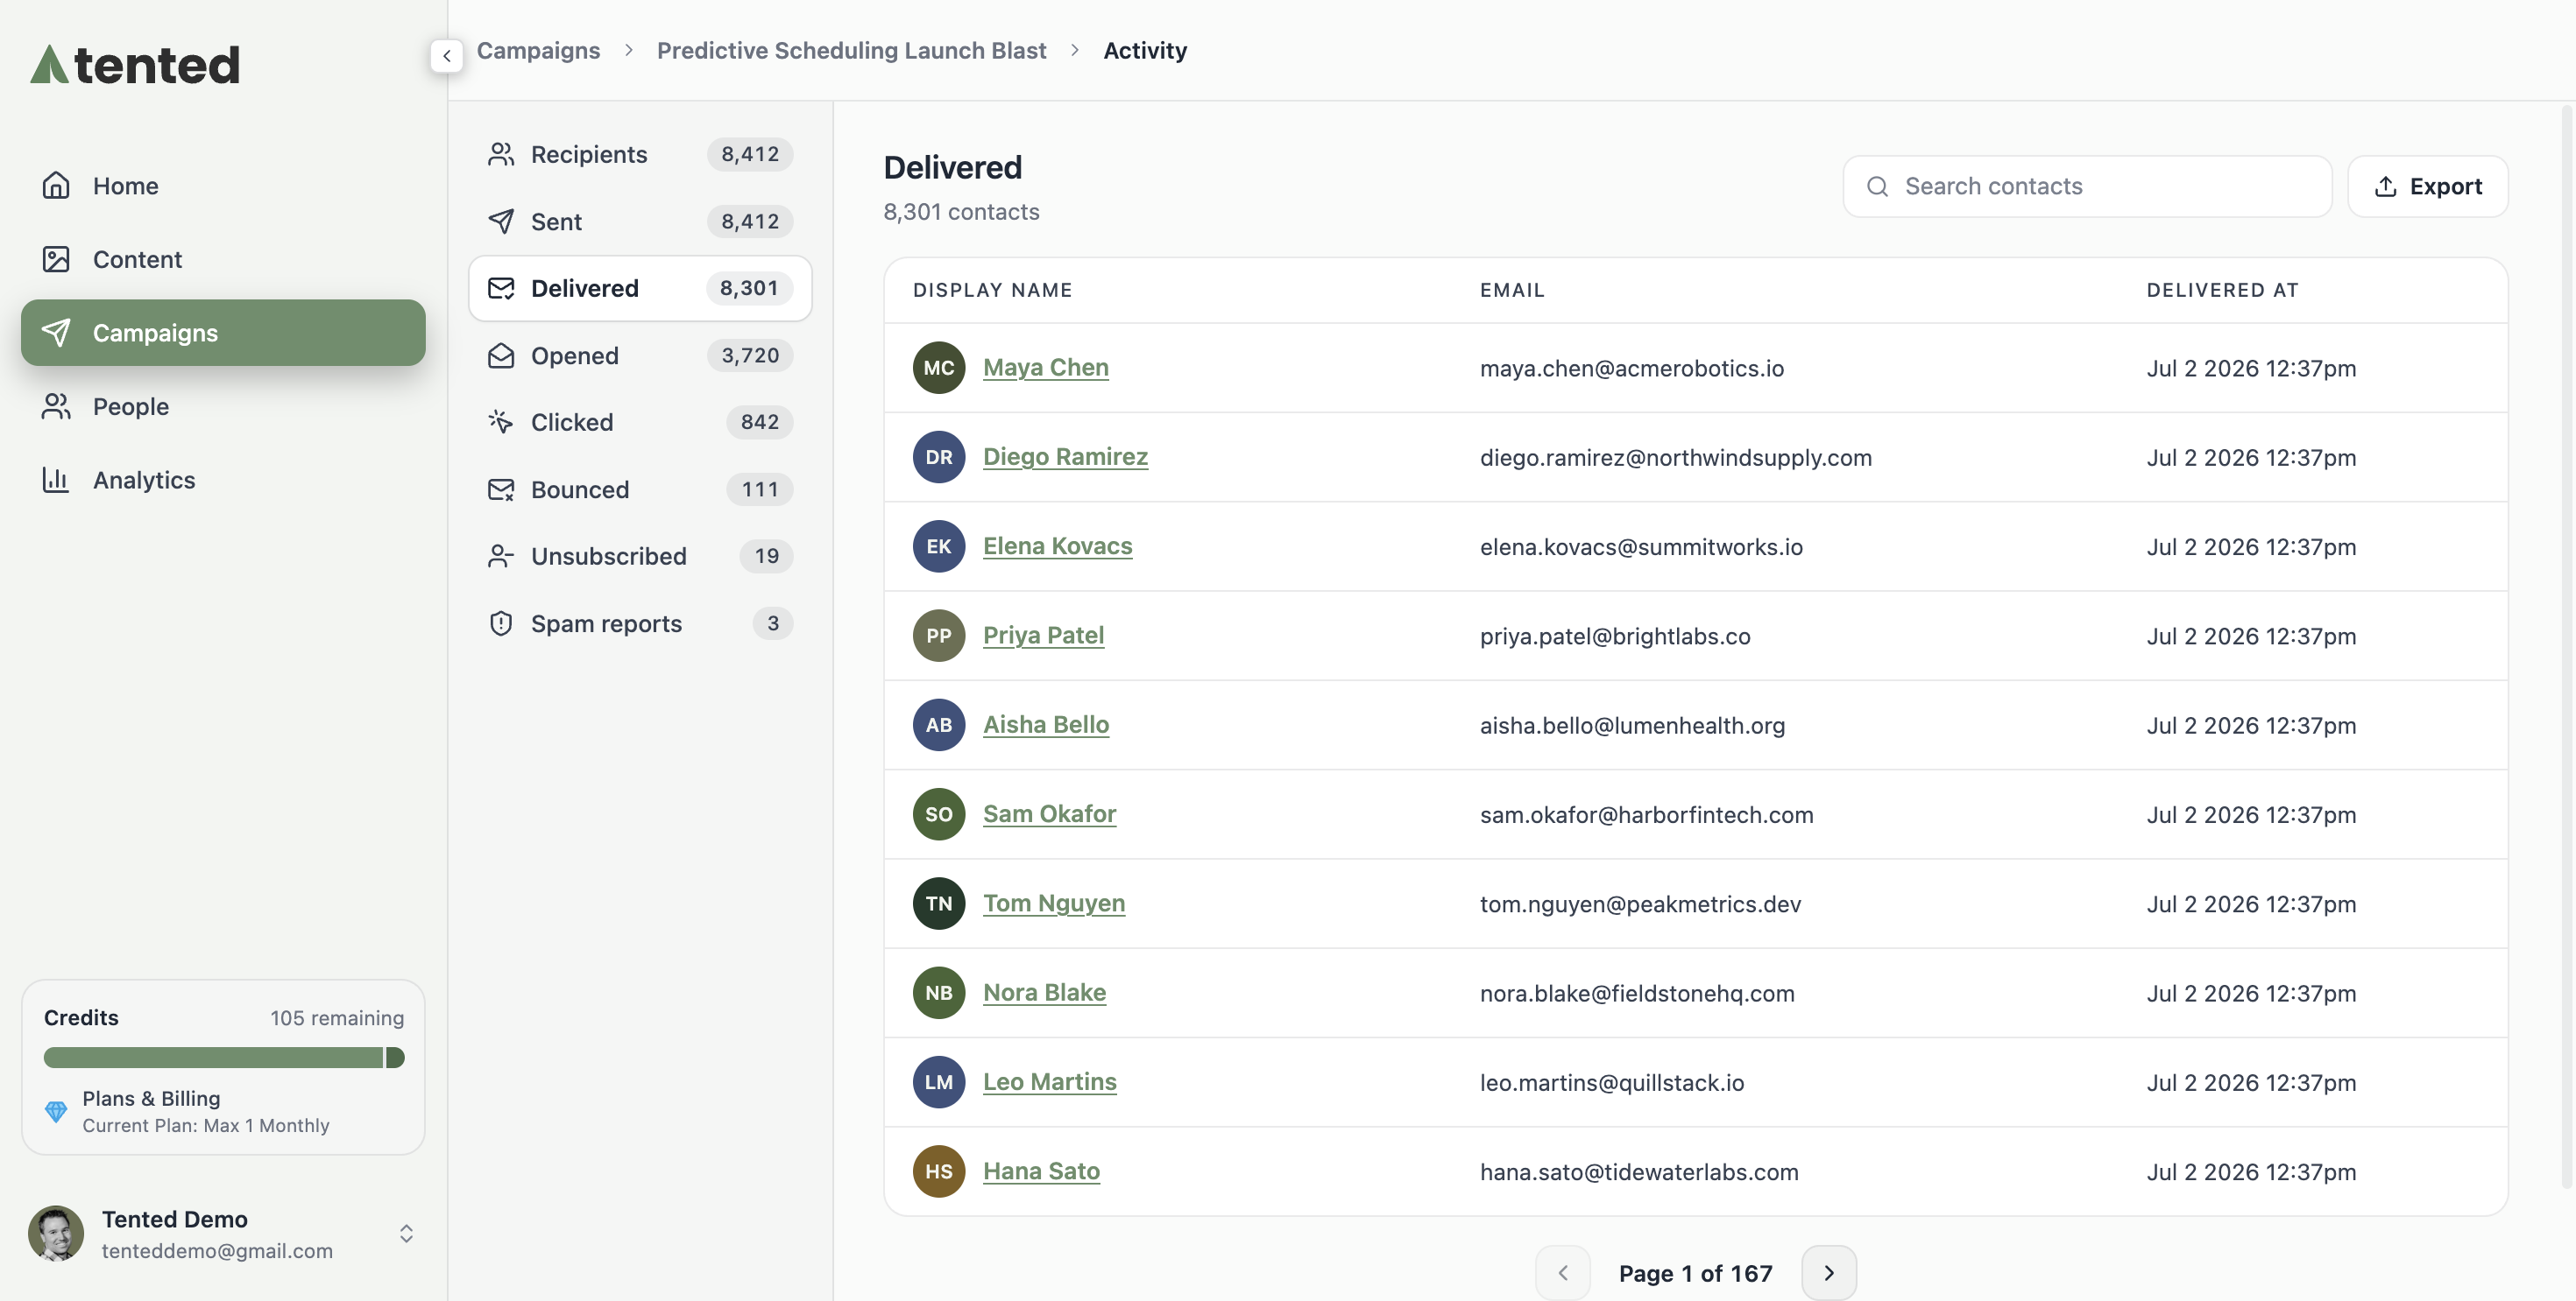
Task: Focus the Search contacts field
Action: coord(2087,186)
